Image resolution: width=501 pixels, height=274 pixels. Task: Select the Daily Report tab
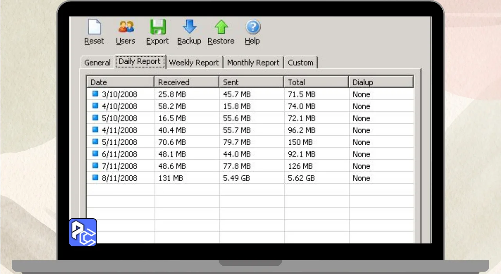140,61
